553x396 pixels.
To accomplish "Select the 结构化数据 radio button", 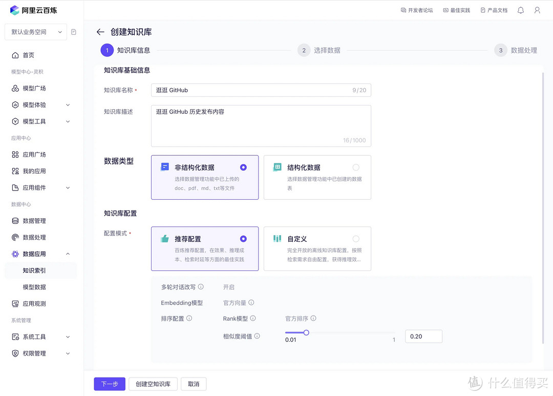I will [356, 166].
